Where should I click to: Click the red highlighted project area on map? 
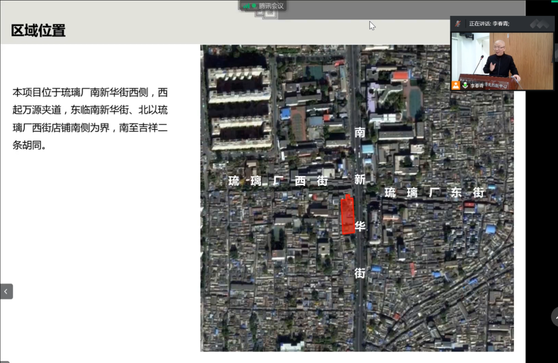[x=348, y=215]
